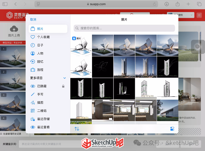This screenshot has height=151, width=205.
Task: Open the photo sort order arrows
Action: point(77,129)
